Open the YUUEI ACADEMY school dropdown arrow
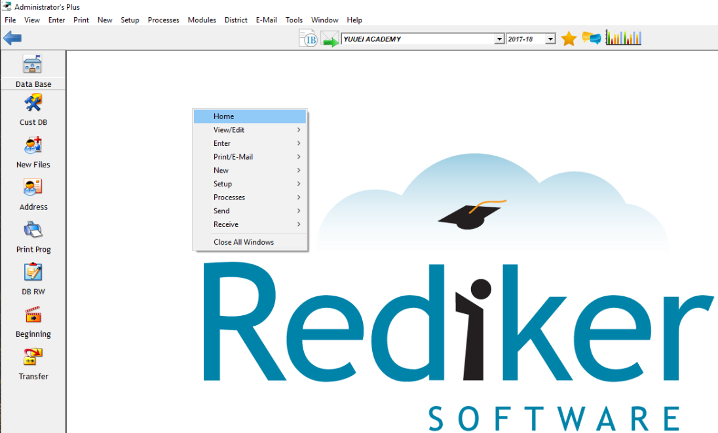 pyautogui.click(x=500, y=39)
